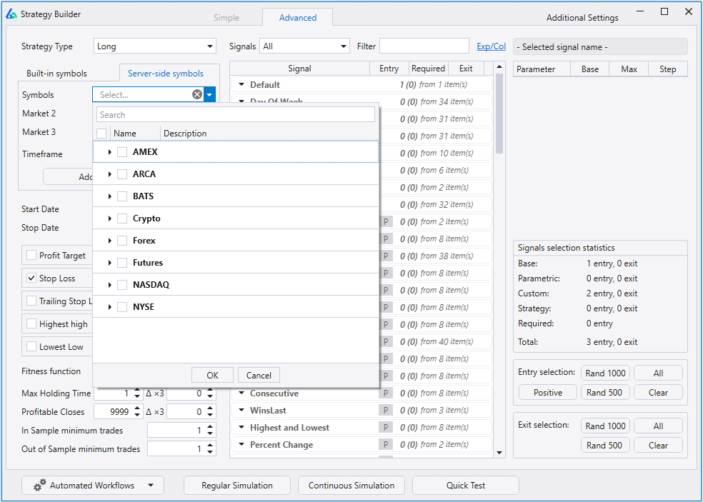Uncheck the Stop Loss option
This screenshot has height=502, width=703.
(31, 278)
